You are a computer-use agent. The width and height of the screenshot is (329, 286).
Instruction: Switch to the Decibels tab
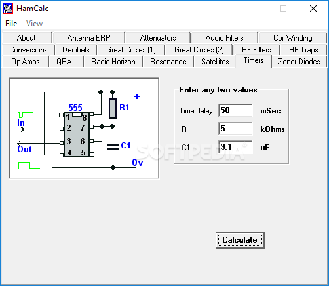(76, 50)
